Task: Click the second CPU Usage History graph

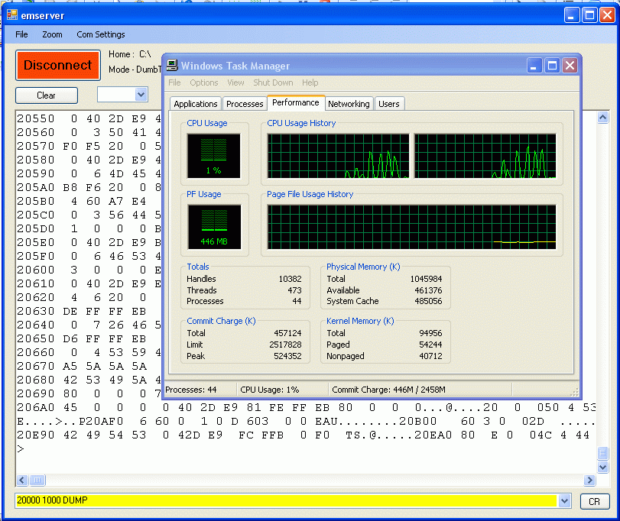Action: (485, 156)
